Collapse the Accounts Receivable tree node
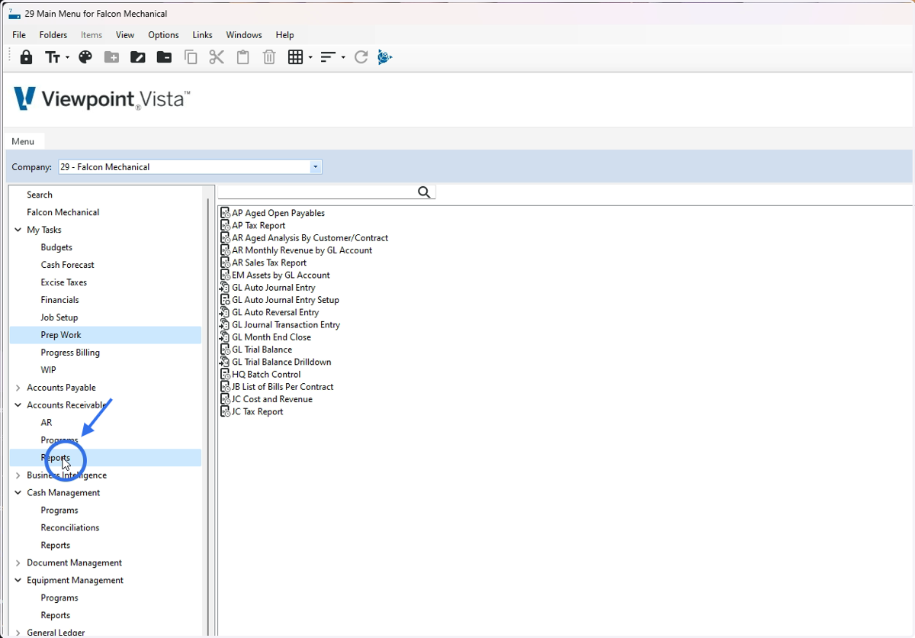This screenshot has height=638, width=915. (x=18, y=405)
